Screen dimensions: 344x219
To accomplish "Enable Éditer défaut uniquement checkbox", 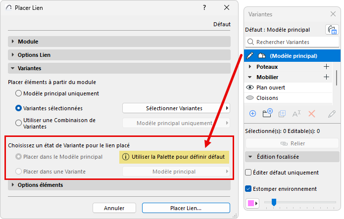I will [x=248, y=173].
